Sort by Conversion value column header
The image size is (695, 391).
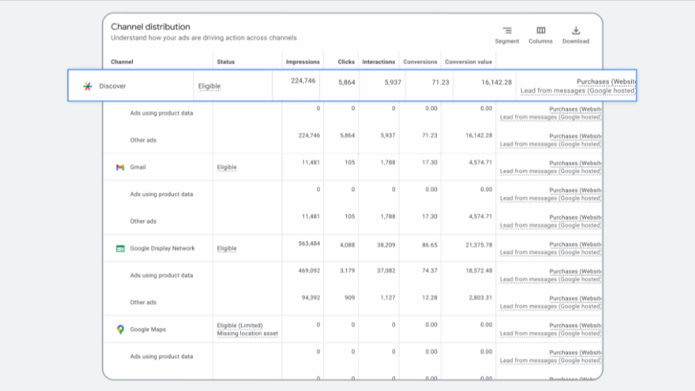[468, 62]
